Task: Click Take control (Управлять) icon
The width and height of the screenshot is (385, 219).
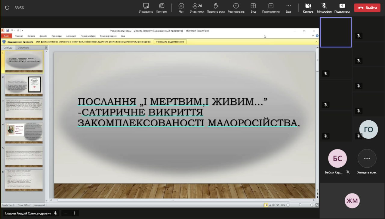Action: tap(146, 8)
